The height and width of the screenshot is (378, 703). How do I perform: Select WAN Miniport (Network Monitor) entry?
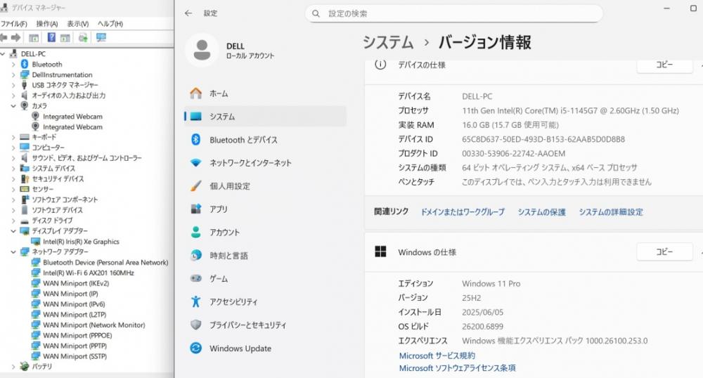93,325
